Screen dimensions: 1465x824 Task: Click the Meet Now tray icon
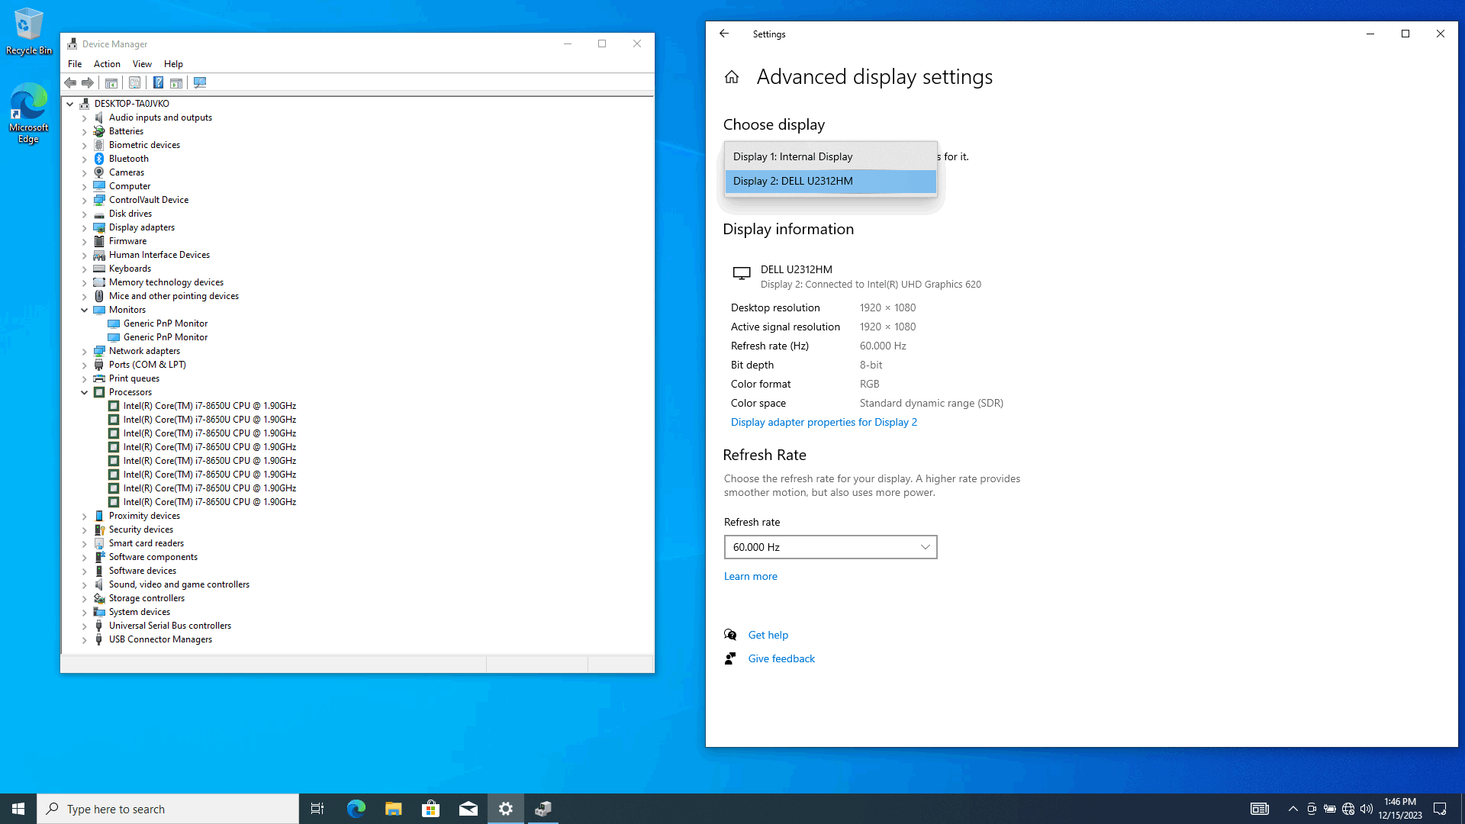[x=1312, y=809]
